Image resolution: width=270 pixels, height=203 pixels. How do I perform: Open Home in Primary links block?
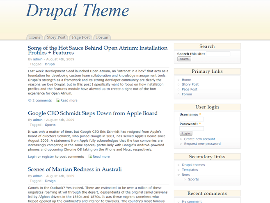pos(186,80)
